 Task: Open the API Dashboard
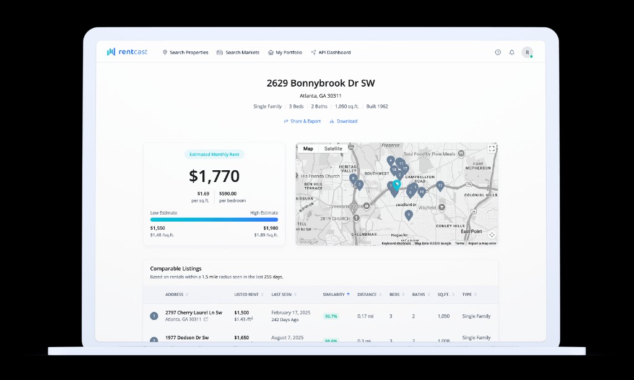tap(331, 53)
